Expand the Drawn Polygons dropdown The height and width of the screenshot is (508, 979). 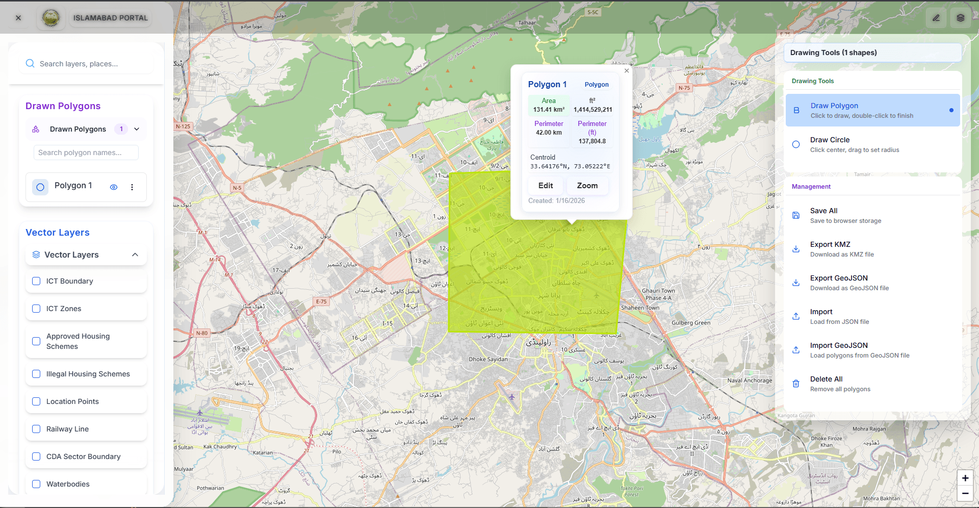(136, 129)
